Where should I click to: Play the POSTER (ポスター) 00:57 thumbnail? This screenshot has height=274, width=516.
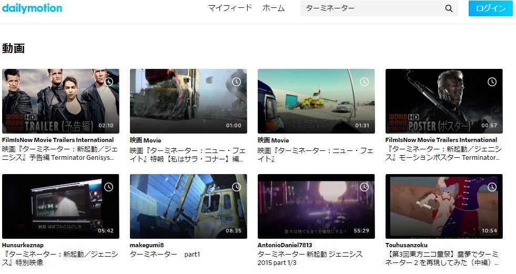click(444, 101)
